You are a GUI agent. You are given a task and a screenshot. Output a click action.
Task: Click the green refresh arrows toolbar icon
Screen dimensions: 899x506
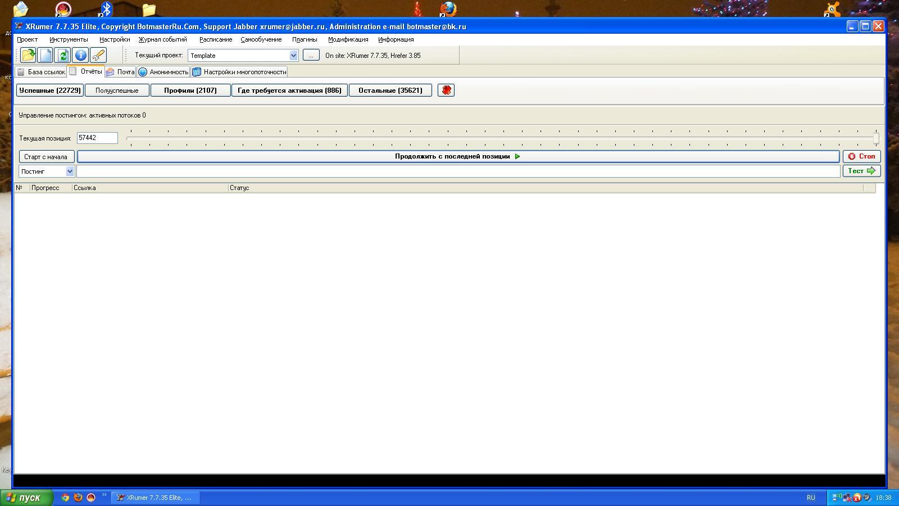pos(63,55)
